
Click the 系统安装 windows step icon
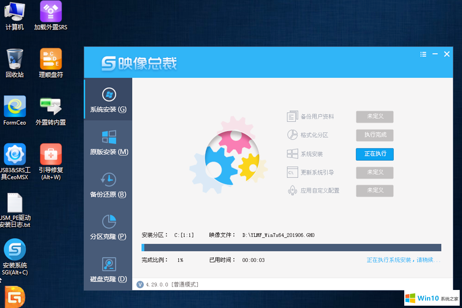coord(292,154)
